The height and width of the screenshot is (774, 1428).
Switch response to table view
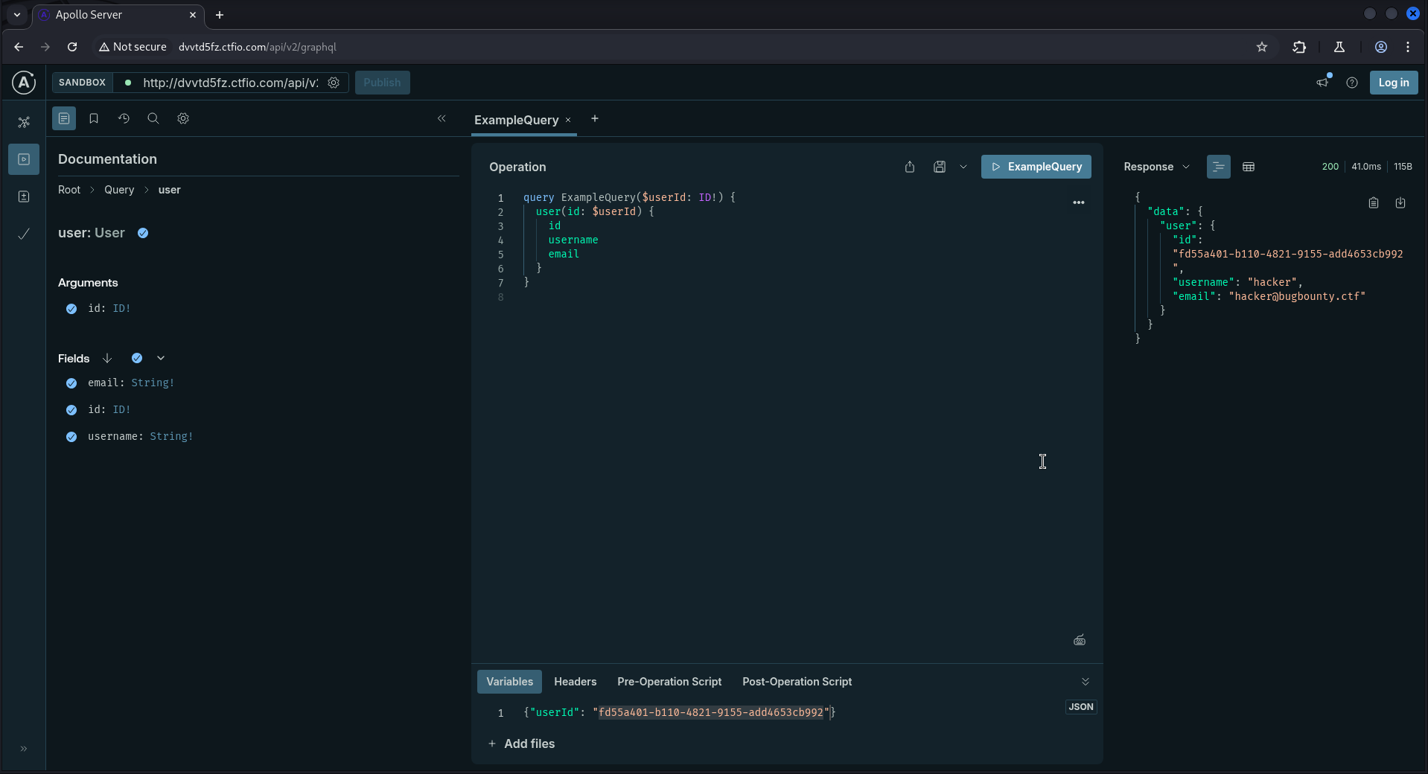(x=1249, y=167)
